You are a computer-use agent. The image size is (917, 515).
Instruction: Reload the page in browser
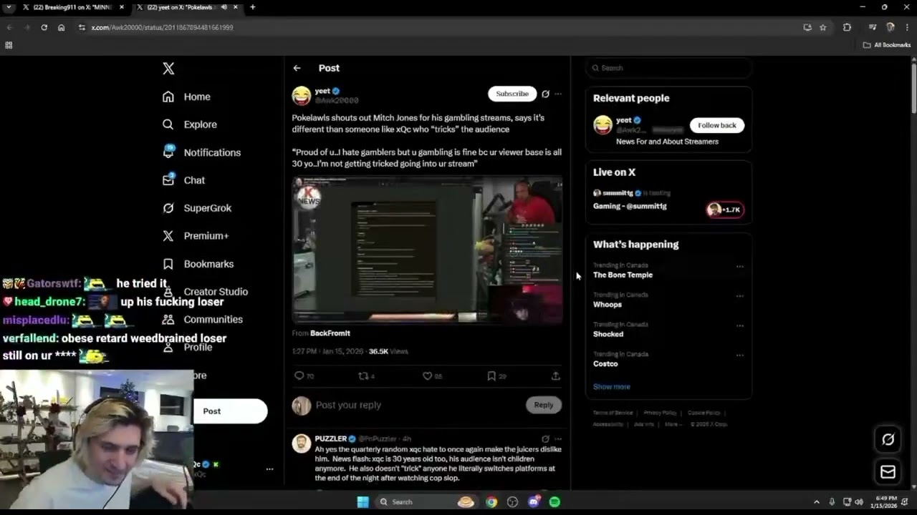[x=44, y=27]
